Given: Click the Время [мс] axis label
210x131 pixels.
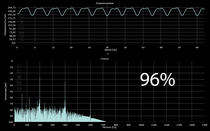Looking at the screenshot, I should click(111, 50).
